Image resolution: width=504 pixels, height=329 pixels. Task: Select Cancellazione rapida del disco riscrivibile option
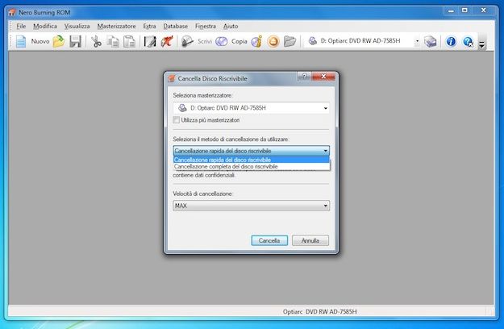coord(252,160)
